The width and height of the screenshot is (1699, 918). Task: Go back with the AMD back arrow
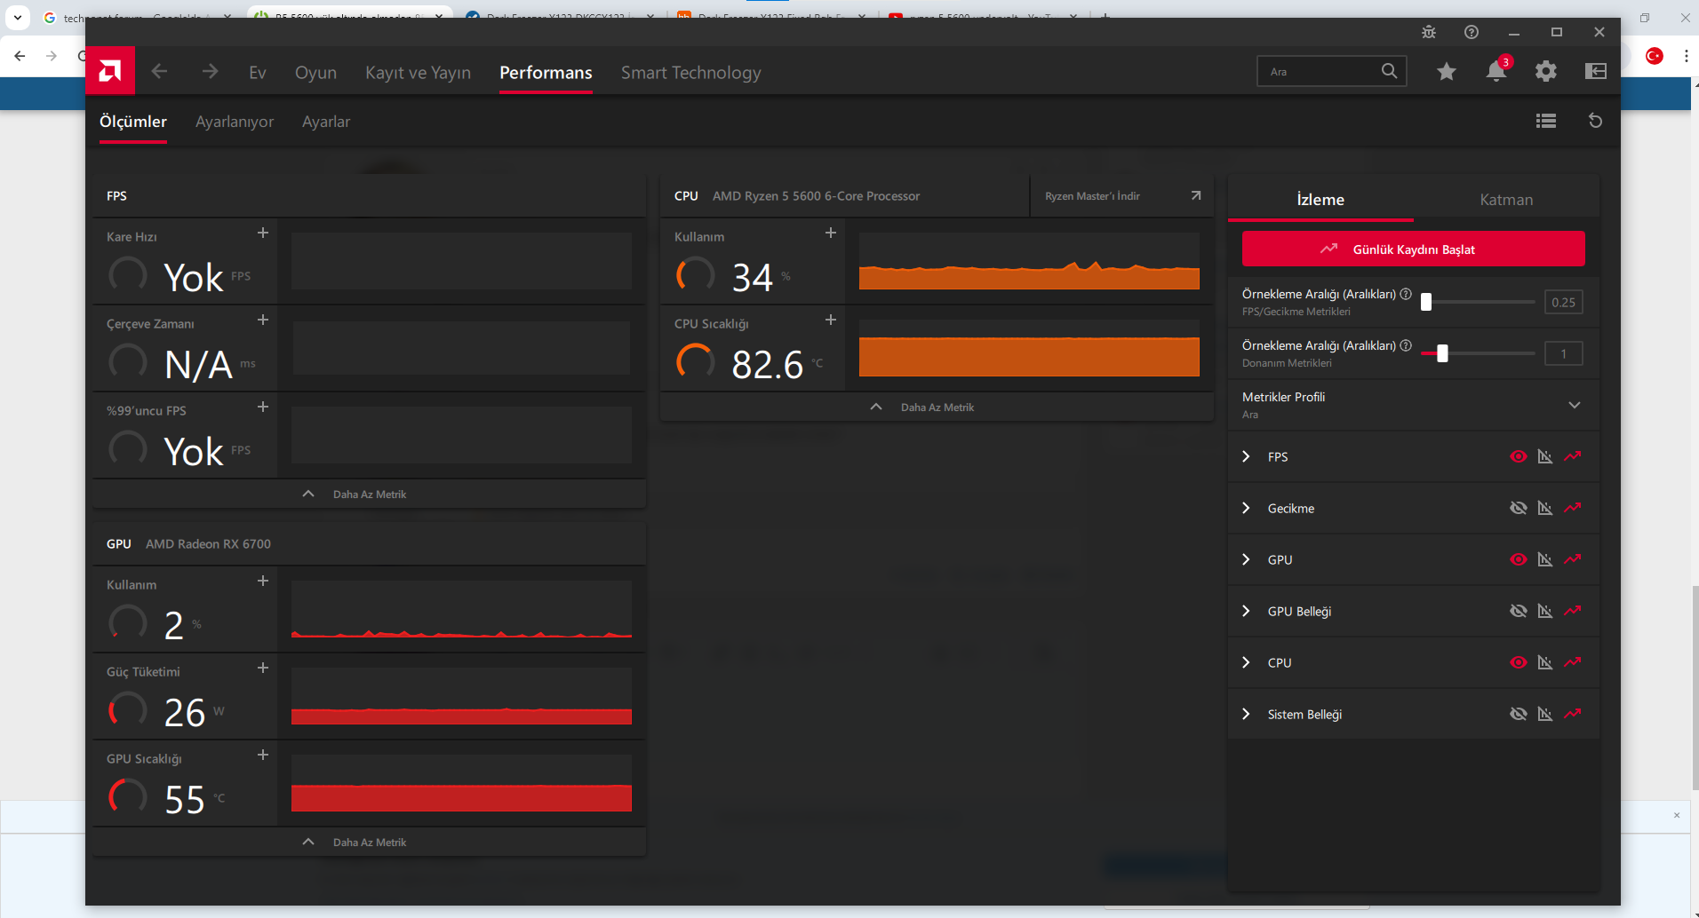[x=159, y=71]
